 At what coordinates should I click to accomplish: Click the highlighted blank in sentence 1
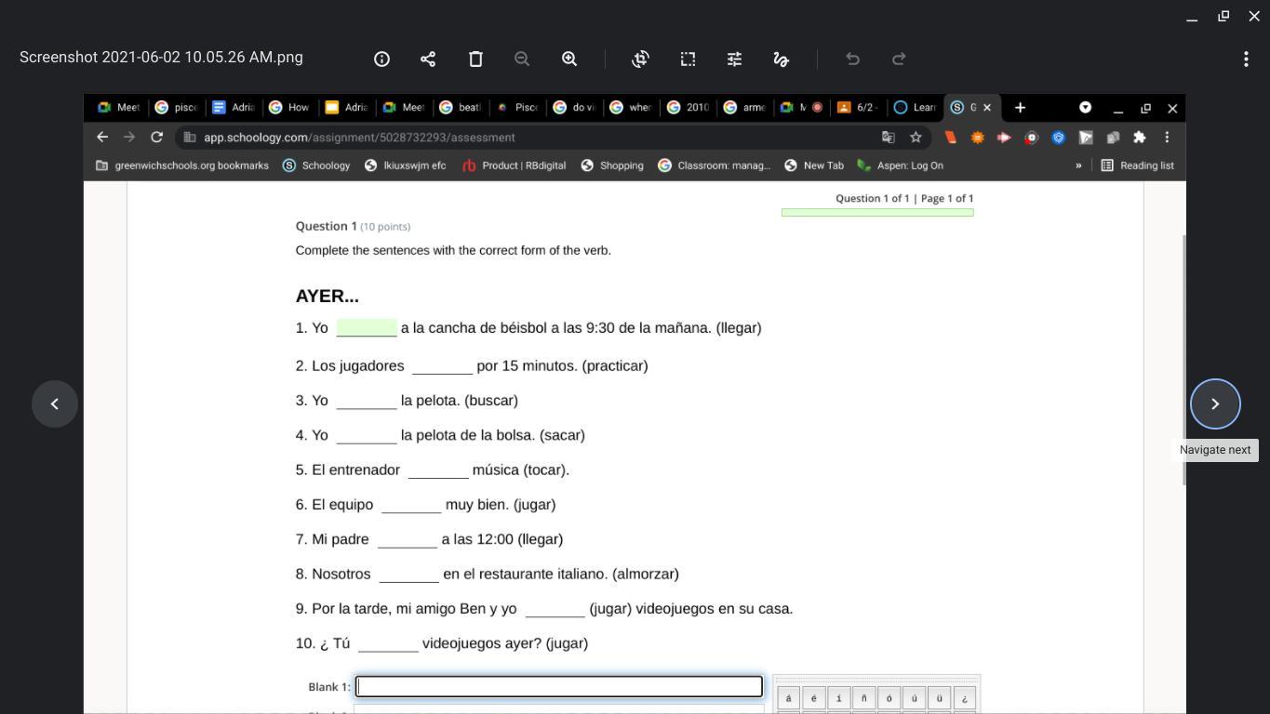tap(367, 328)
